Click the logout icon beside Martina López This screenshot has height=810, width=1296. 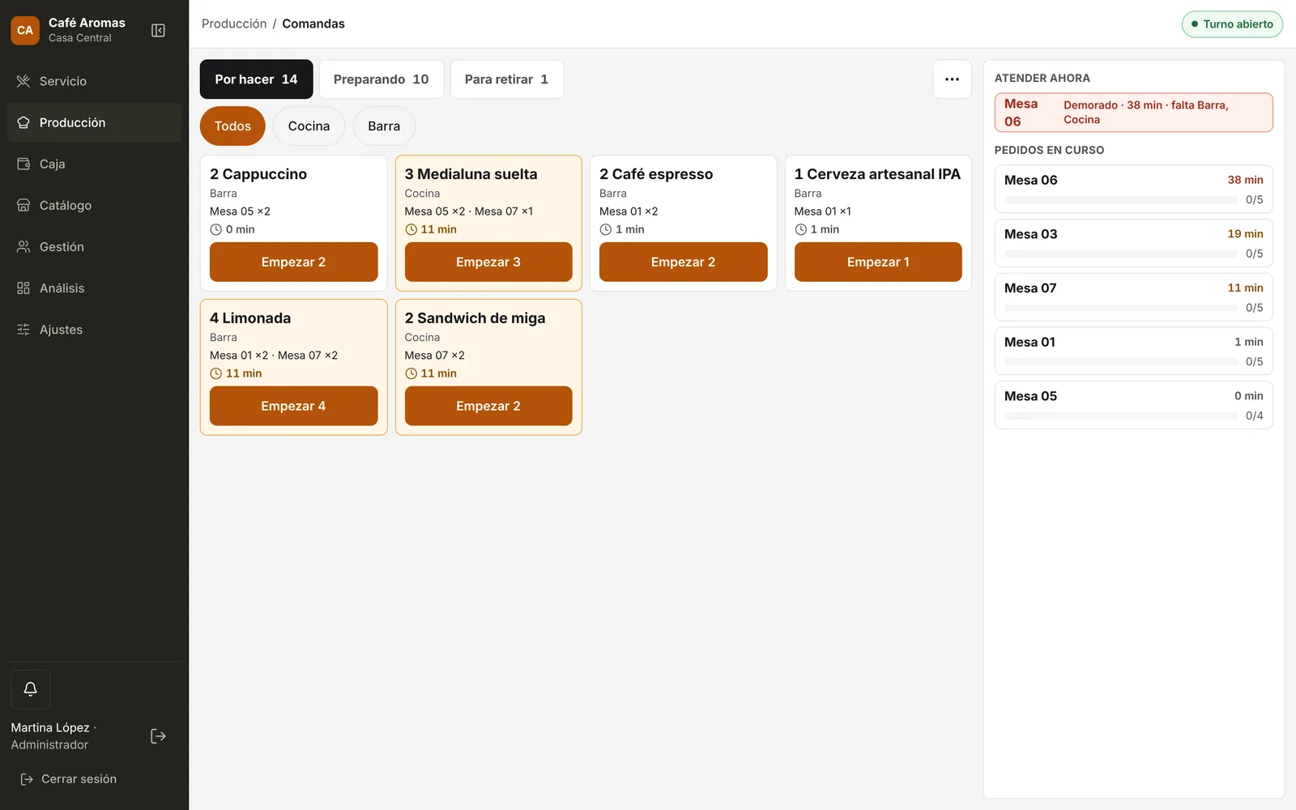pos(158,736)
